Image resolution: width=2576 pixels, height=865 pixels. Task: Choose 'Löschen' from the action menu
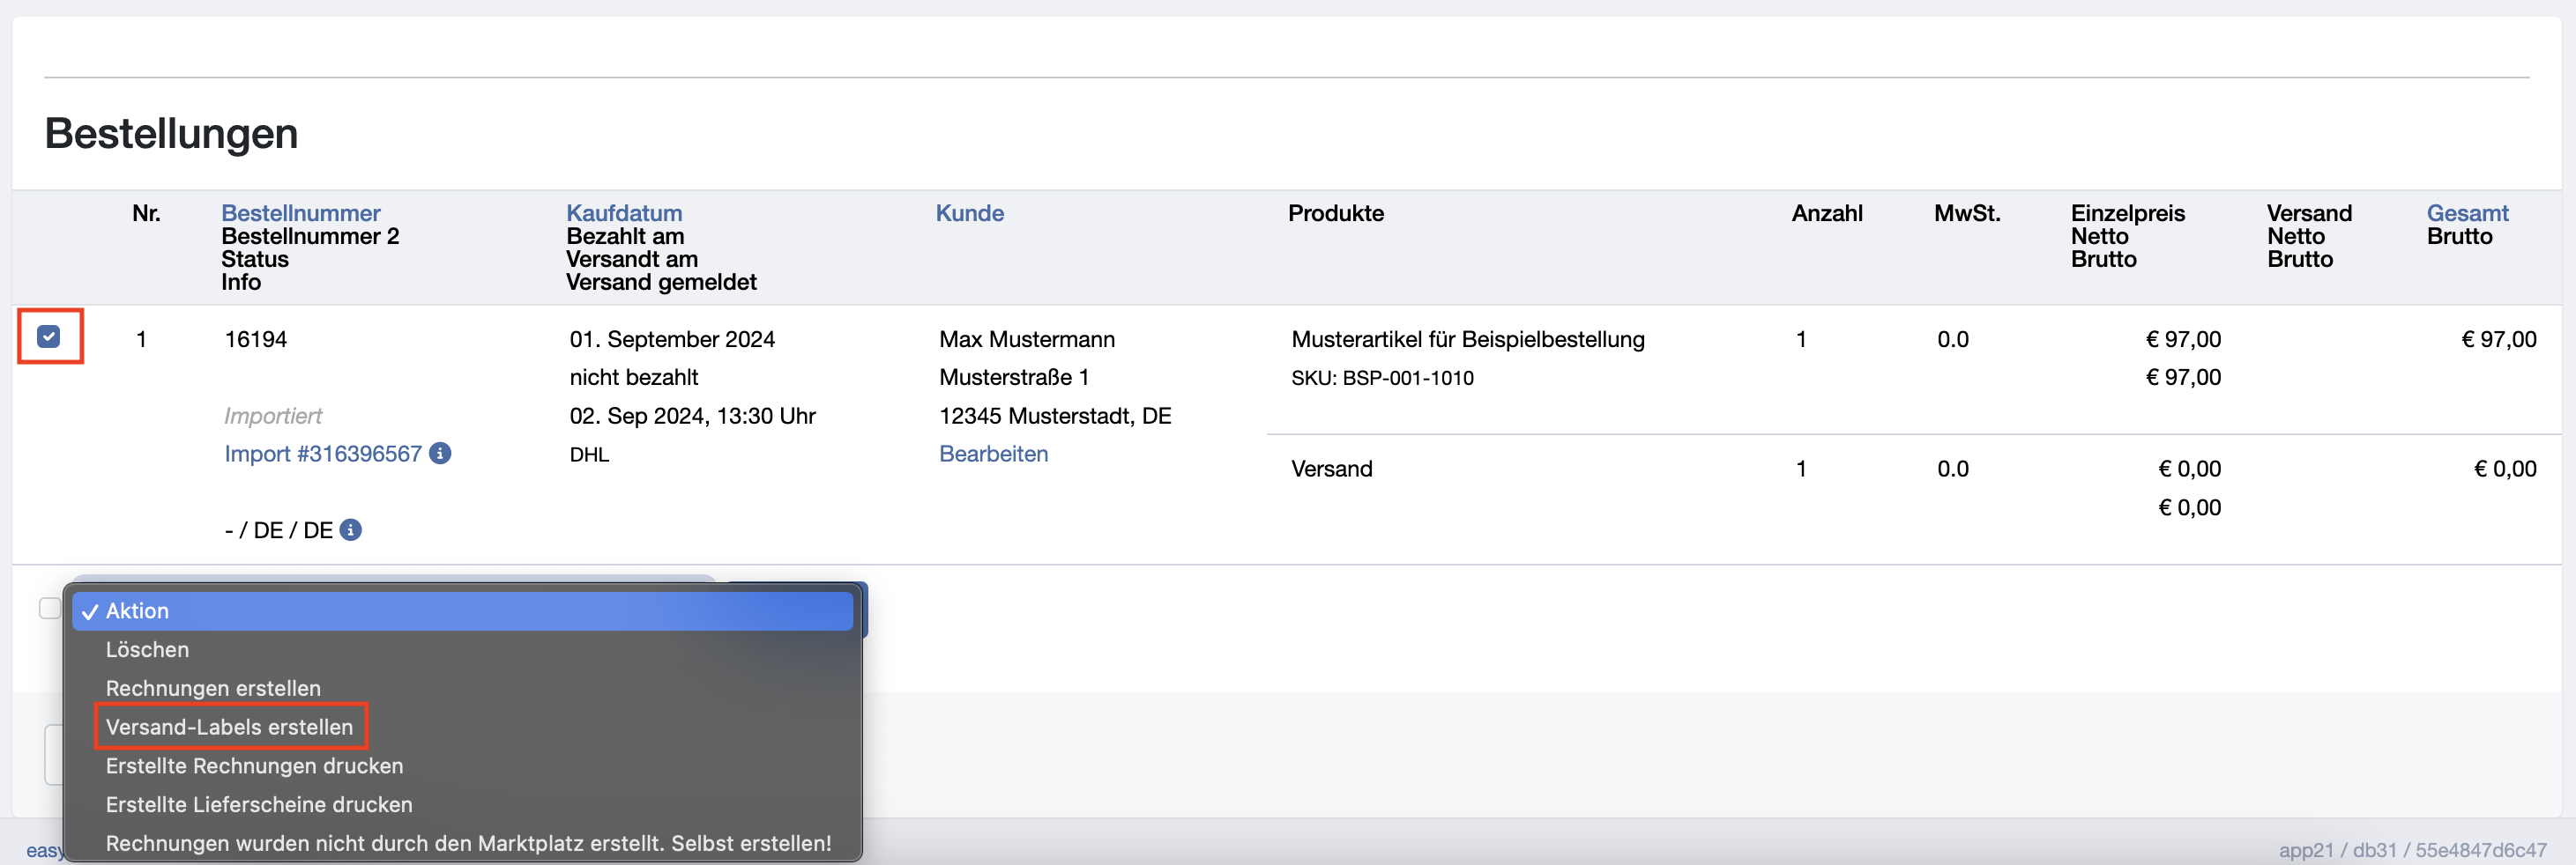pos(462,650)
